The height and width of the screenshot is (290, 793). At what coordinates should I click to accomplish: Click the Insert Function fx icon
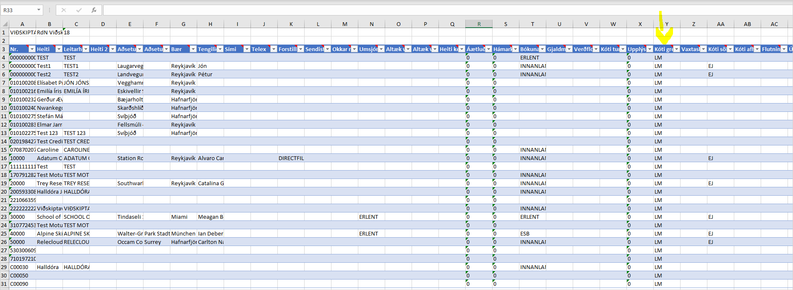94,10
